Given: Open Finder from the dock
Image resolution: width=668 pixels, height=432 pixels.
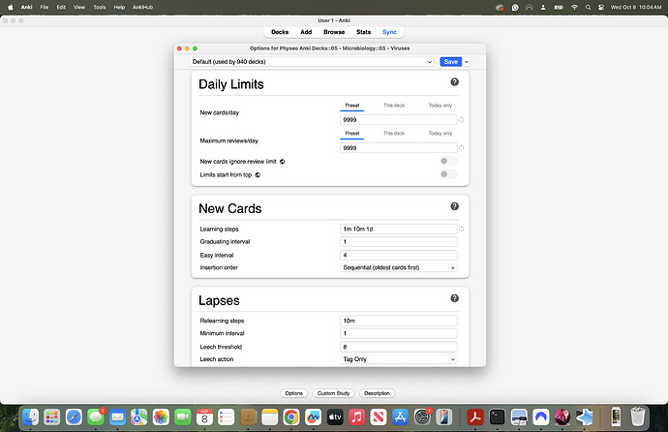Looking at the screenshot, I should pos(30,417).
